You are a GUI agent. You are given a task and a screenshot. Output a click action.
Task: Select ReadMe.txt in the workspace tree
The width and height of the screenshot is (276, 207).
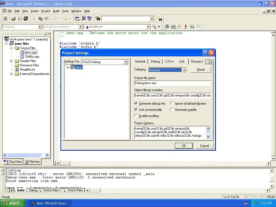point(27,69)
